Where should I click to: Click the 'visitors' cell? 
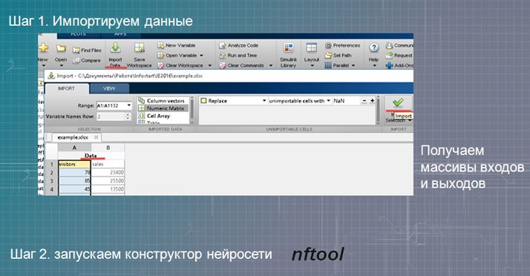(x=74, y=164)
